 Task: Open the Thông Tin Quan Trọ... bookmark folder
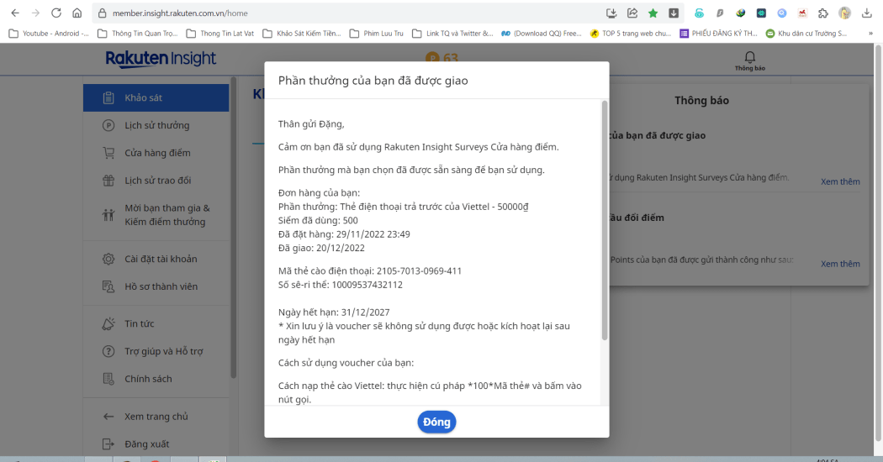[x=138, y=34]
